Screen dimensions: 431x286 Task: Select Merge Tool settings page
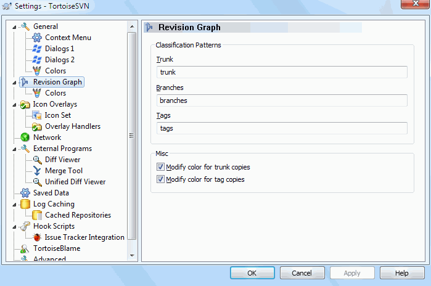click(x=64, y=171)
